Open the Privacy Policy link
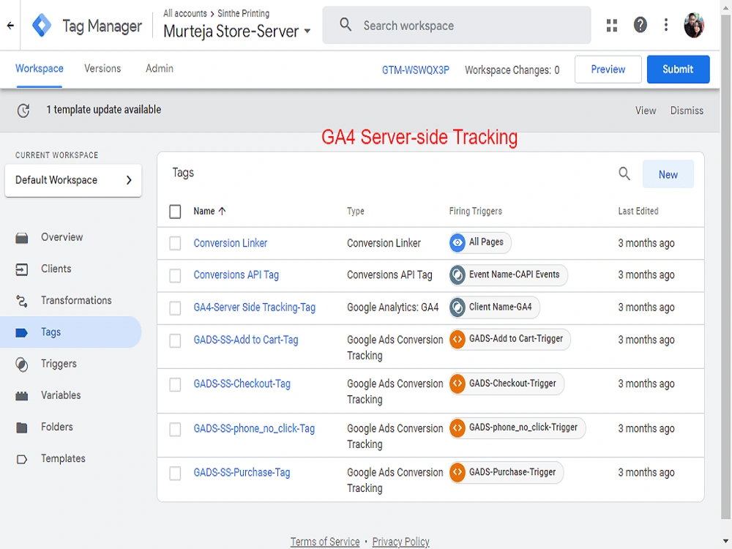Image resolution: width=732 pixels, height=549 pixels. pos(400,542)
